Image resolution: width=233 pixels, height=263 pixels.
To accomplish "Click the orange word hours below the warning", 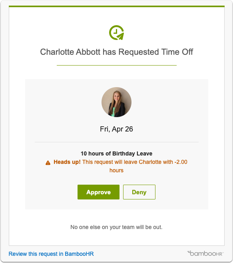I will 116,170.
